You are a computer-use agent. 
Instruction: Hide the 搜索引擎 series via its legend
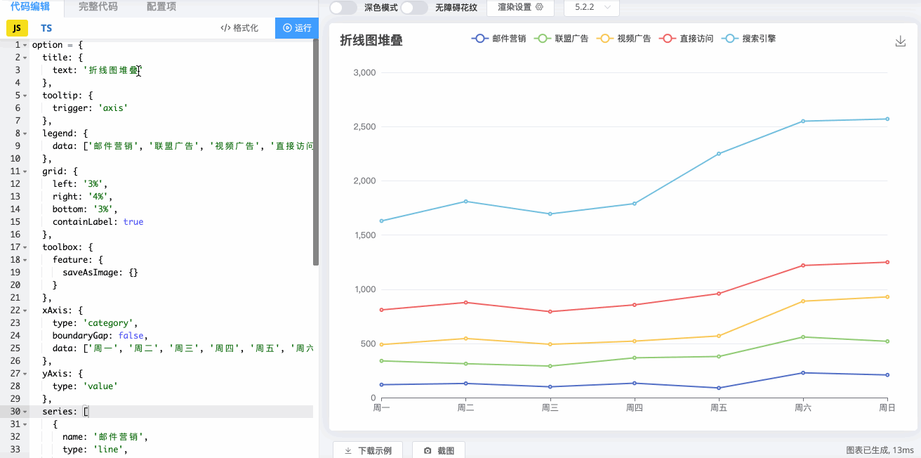tap(748, 38)
